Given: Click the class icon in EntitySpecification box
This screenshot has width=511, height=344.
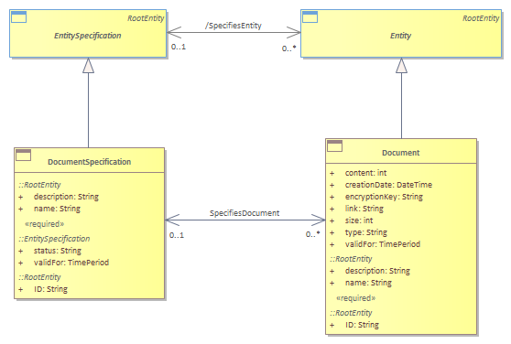Looking at the screenshot, I should pos(18,16).
